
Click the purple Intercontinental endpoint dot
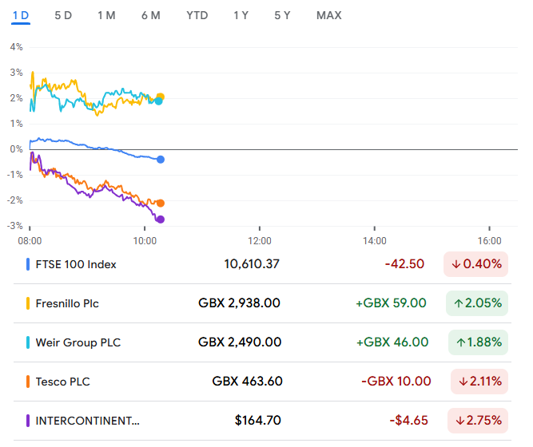click(x=160, y=220)
